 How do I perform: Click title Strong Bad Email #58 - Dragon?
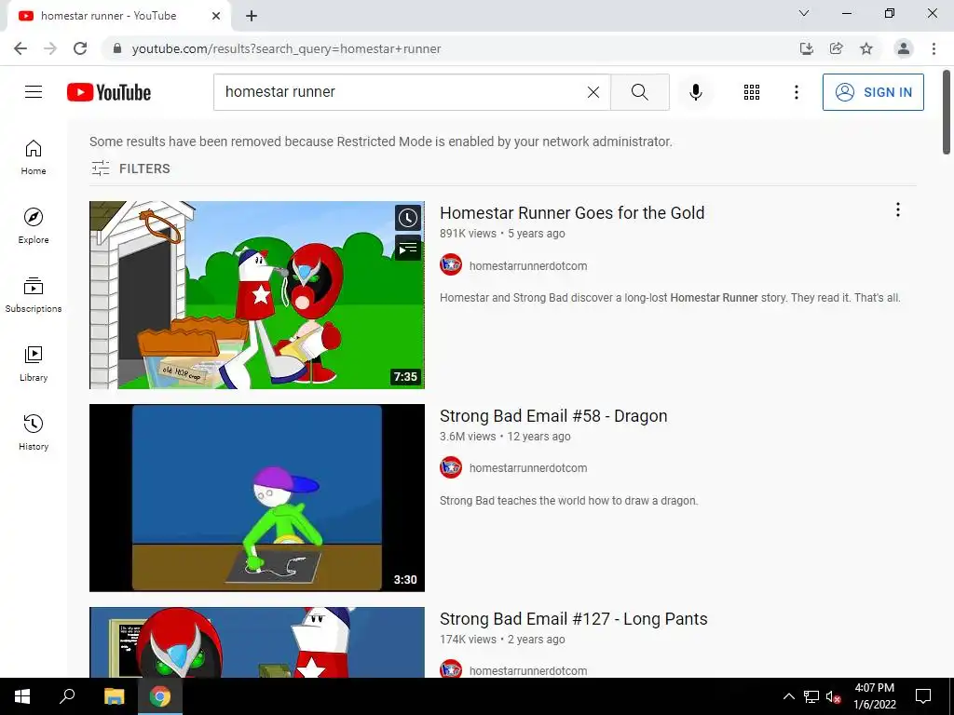[x=553, y=416]
